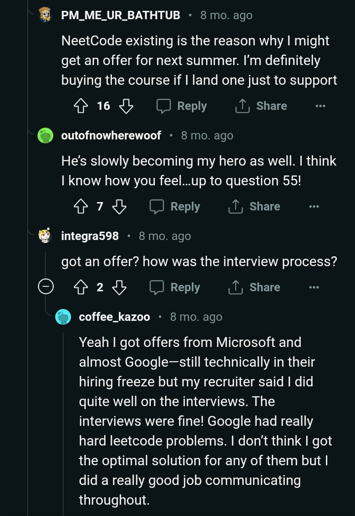The image size is (355, 516).
Task: Downvote PM_ME_UR_BATHTUB's NeetCode comment
Action: point(127,106)
